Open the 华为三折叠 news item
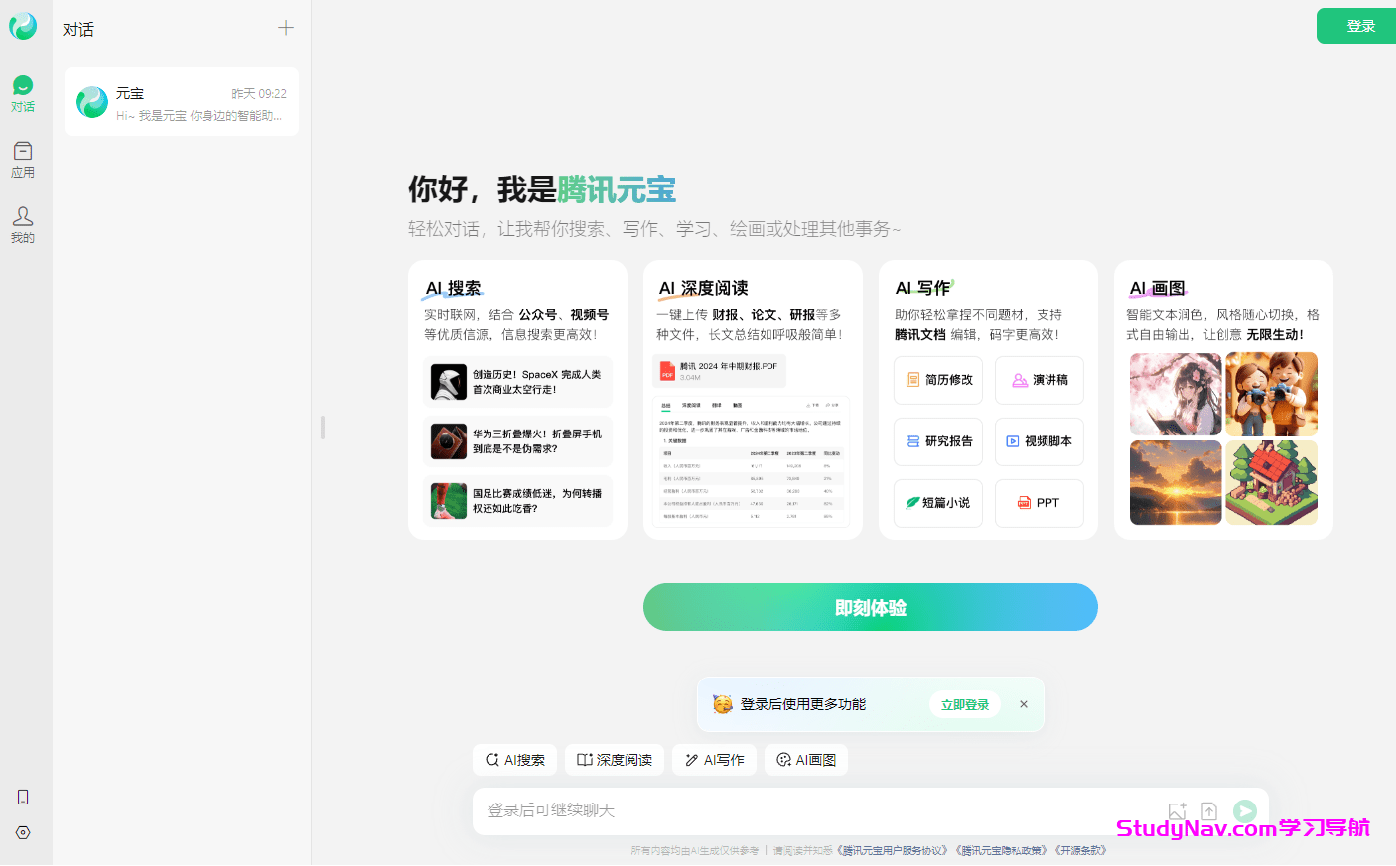The width and height of the screenshot is (1396, 866). click(517, 441)
